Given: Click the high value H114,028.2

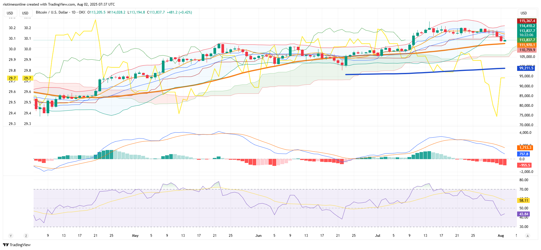Looking at the screenshot, I should point(116,12).
